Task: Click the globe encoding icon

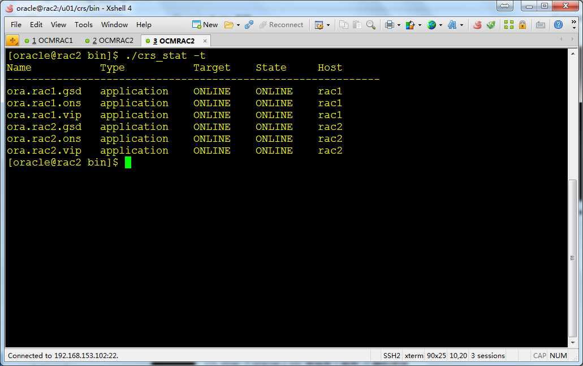Action: pos(431,25)
